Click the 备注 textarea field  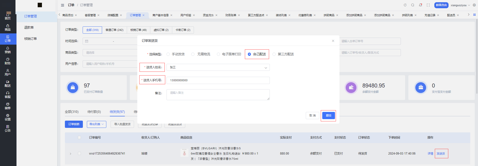[x=218, y=95]
